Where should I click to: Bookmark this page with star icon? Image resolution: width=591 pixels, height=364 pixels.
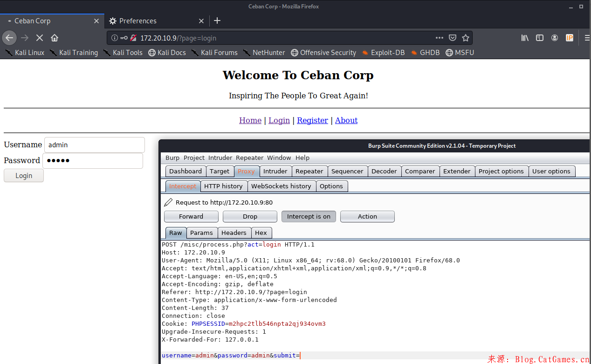[466, 38]
